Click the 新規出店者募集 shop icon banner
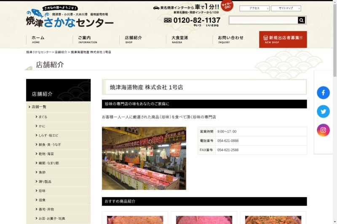The height and width of the screenshot is (224, 337). pos(283,40)
